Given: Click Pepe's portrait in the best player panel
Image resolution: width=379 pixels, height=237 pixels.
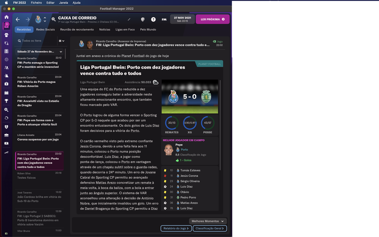Looking at the screenshot, I should 169,150.
